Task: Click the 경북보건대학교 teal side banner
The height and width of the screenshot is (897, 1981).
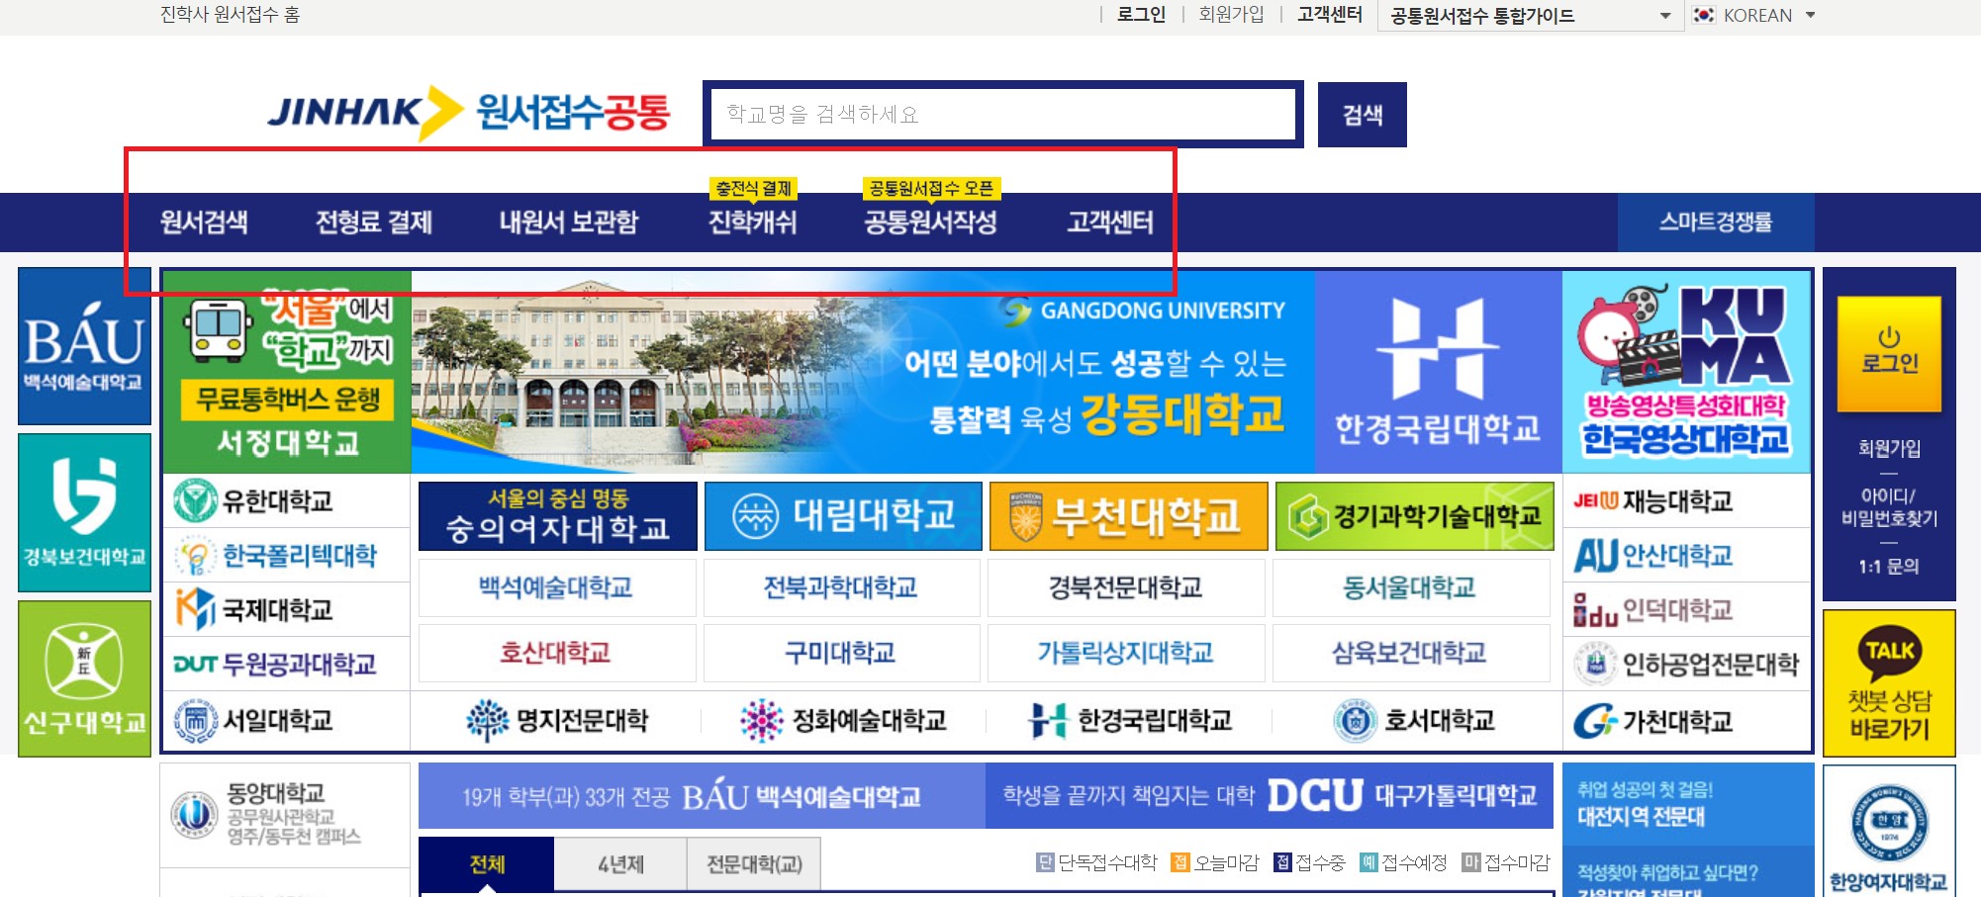Action: point(84,512)
